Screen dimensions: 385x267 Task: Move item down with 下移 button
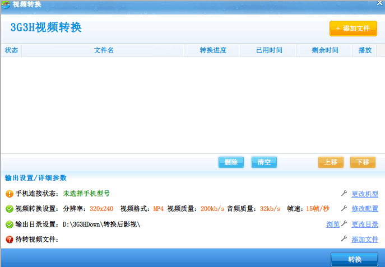[363, 162]
